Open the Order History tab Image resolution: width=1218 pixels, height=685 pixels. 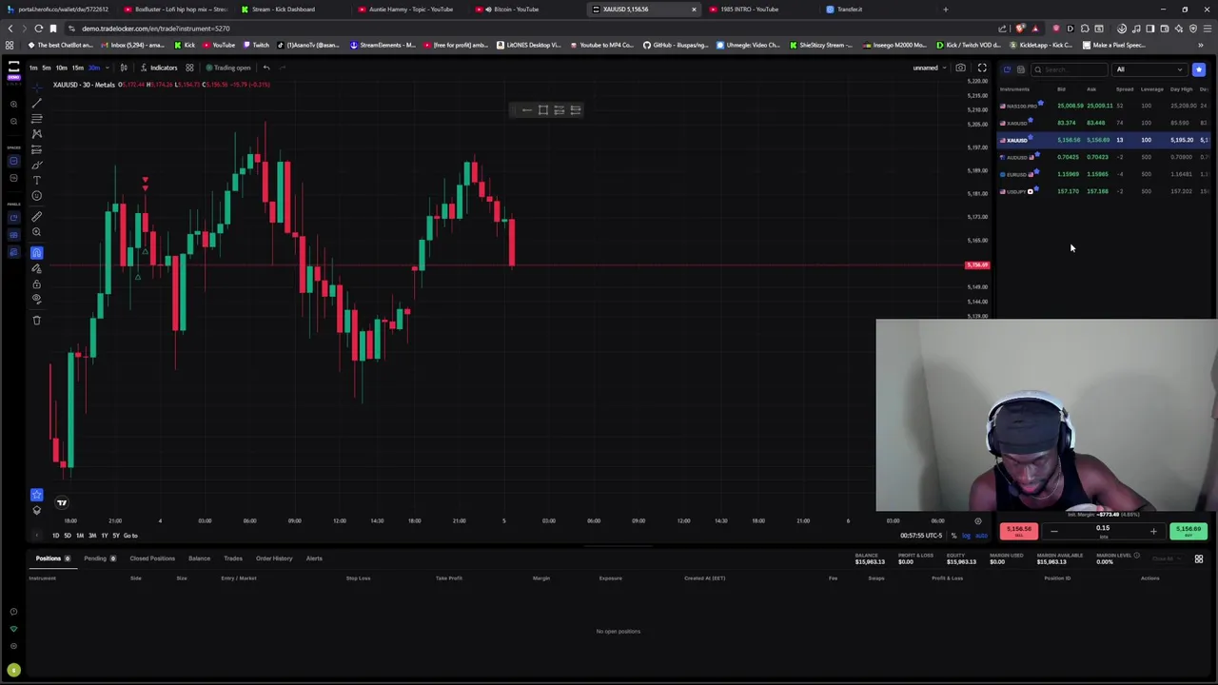tap(274, 558)
